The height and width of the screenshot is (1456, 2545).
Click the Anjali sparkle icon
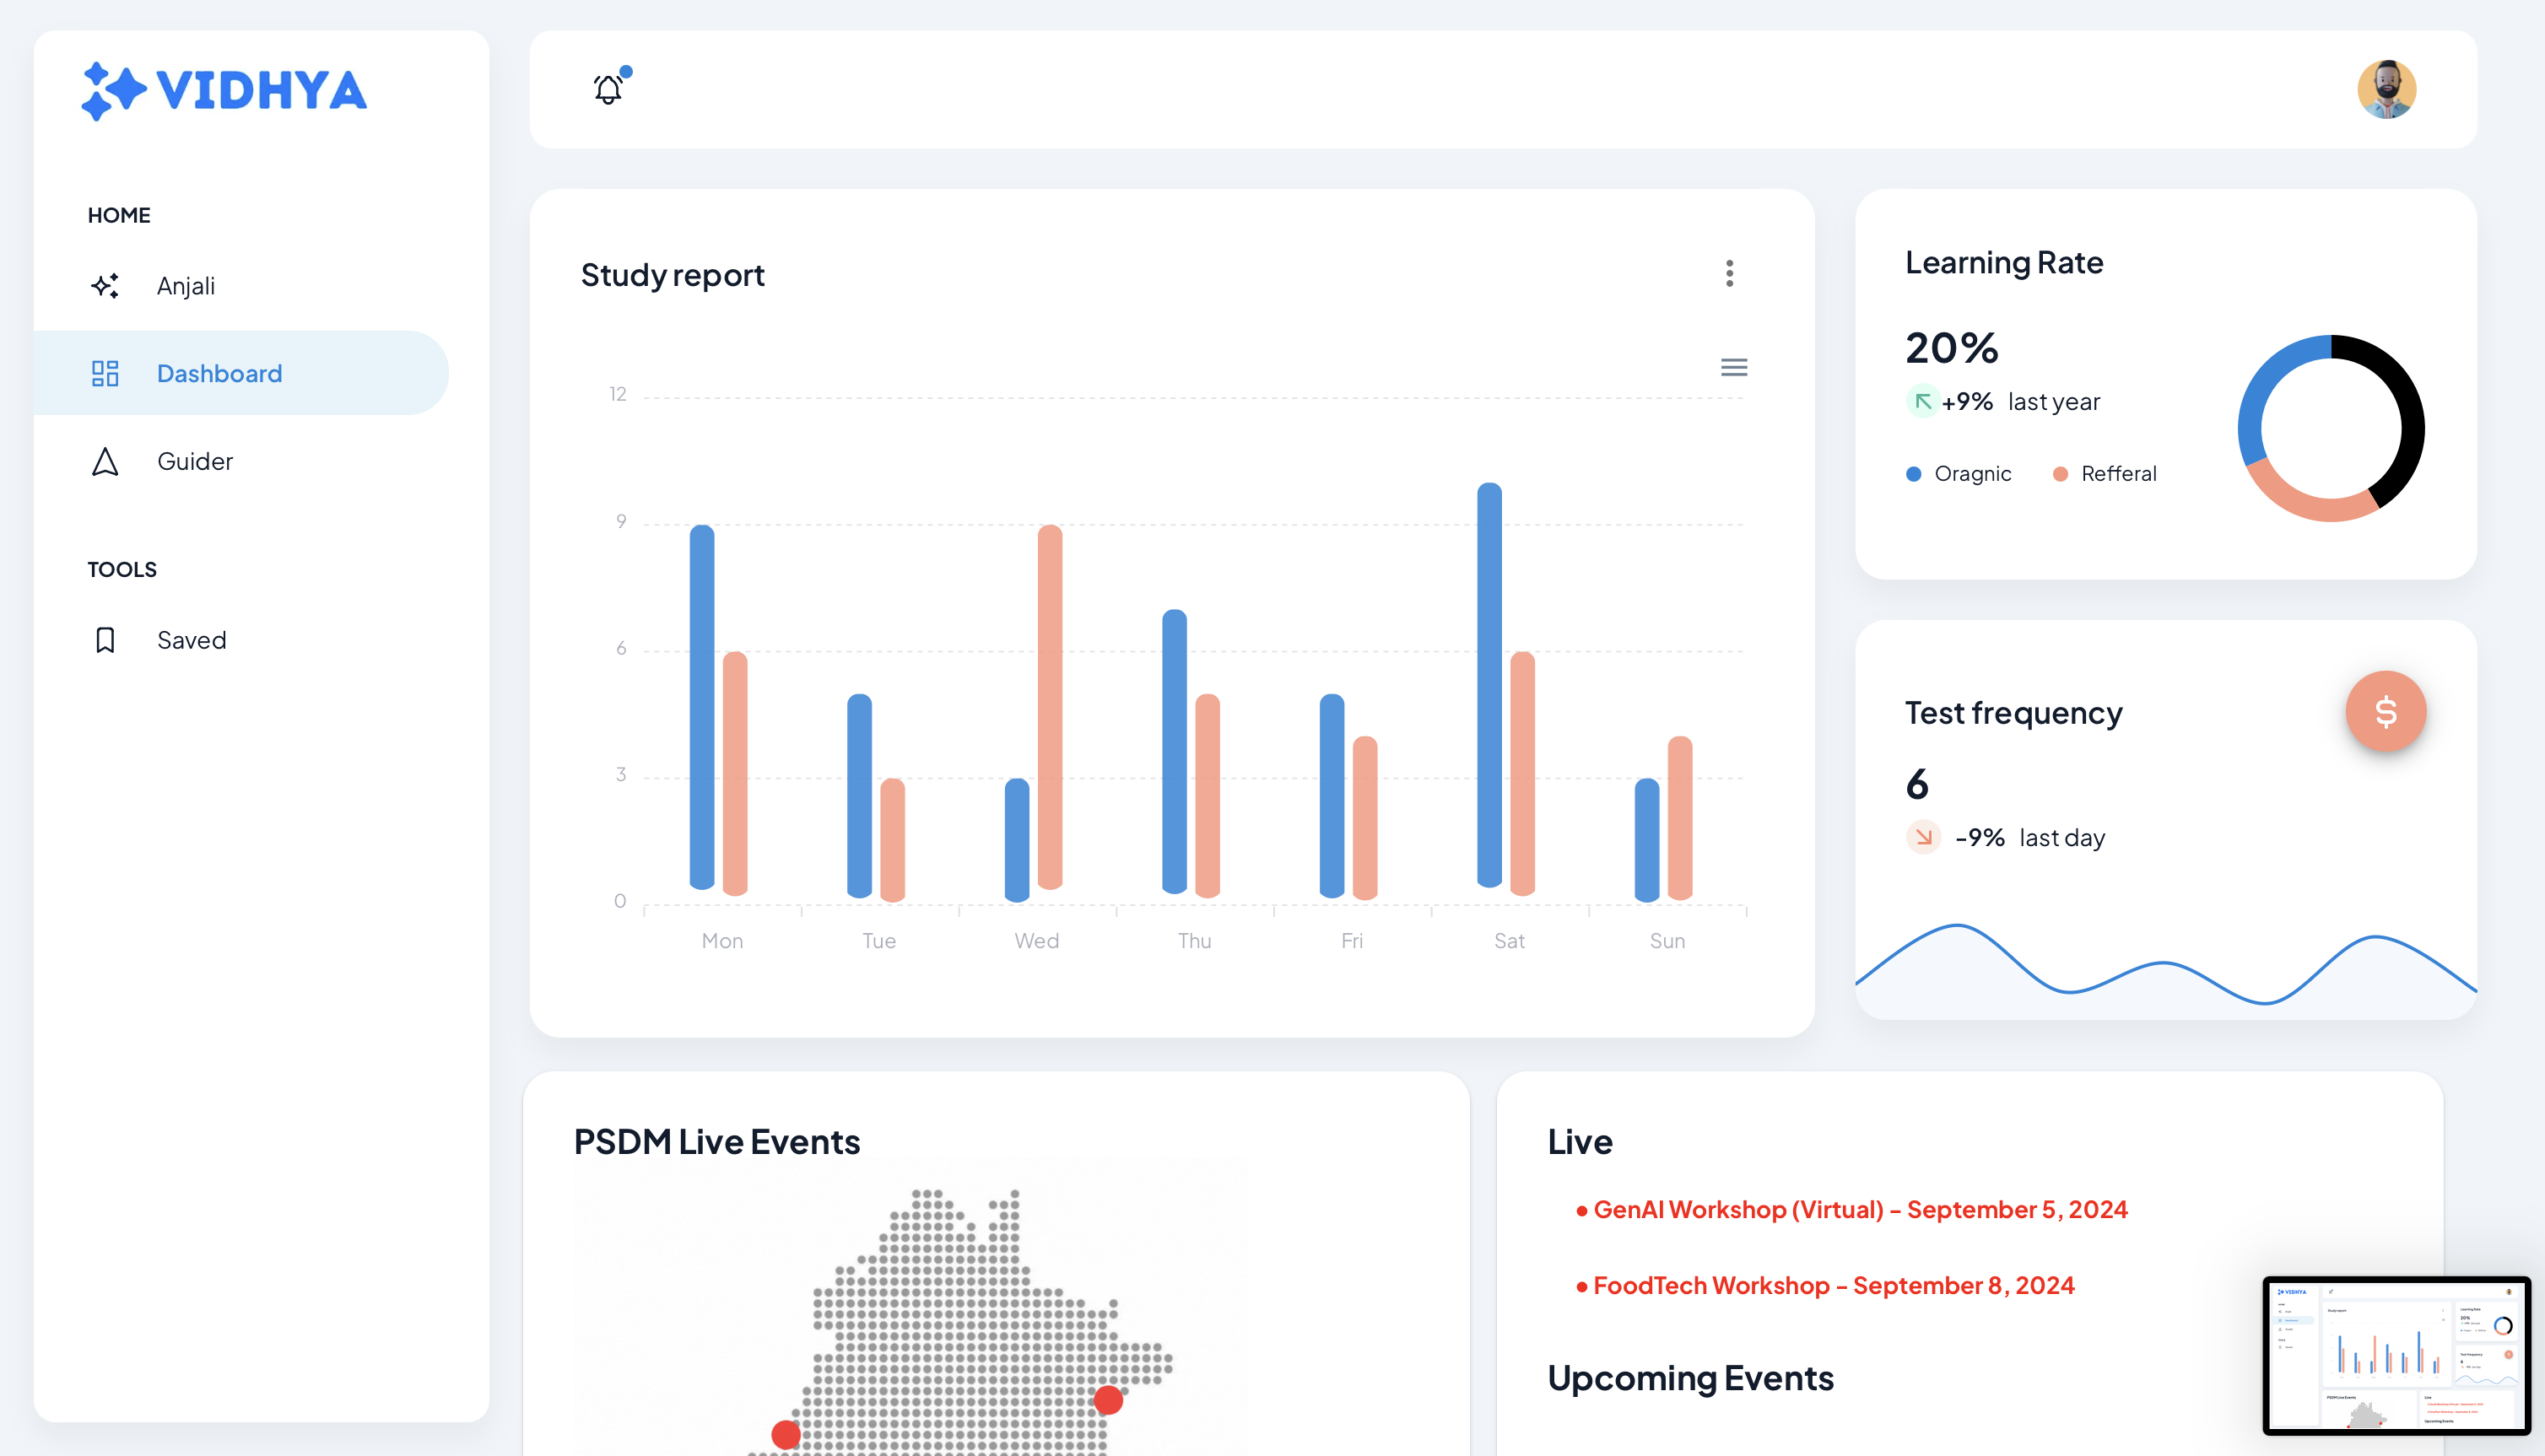[105, 286]
